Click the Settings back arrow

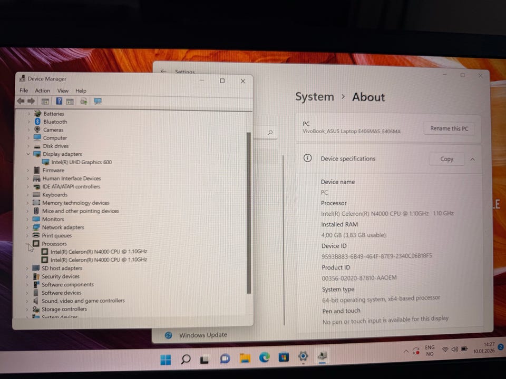tap(163, 71)
